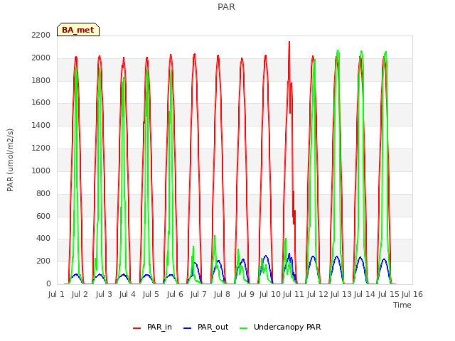455x341 pixels.
Task: Click the Jul 1 x-axis tick label
Action: click(56, 294)
